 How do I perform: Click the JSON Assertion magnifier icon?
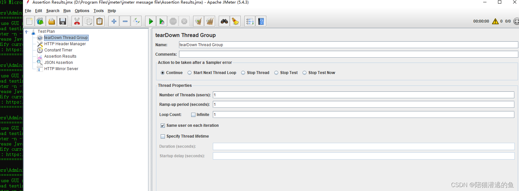click(40, 63)
